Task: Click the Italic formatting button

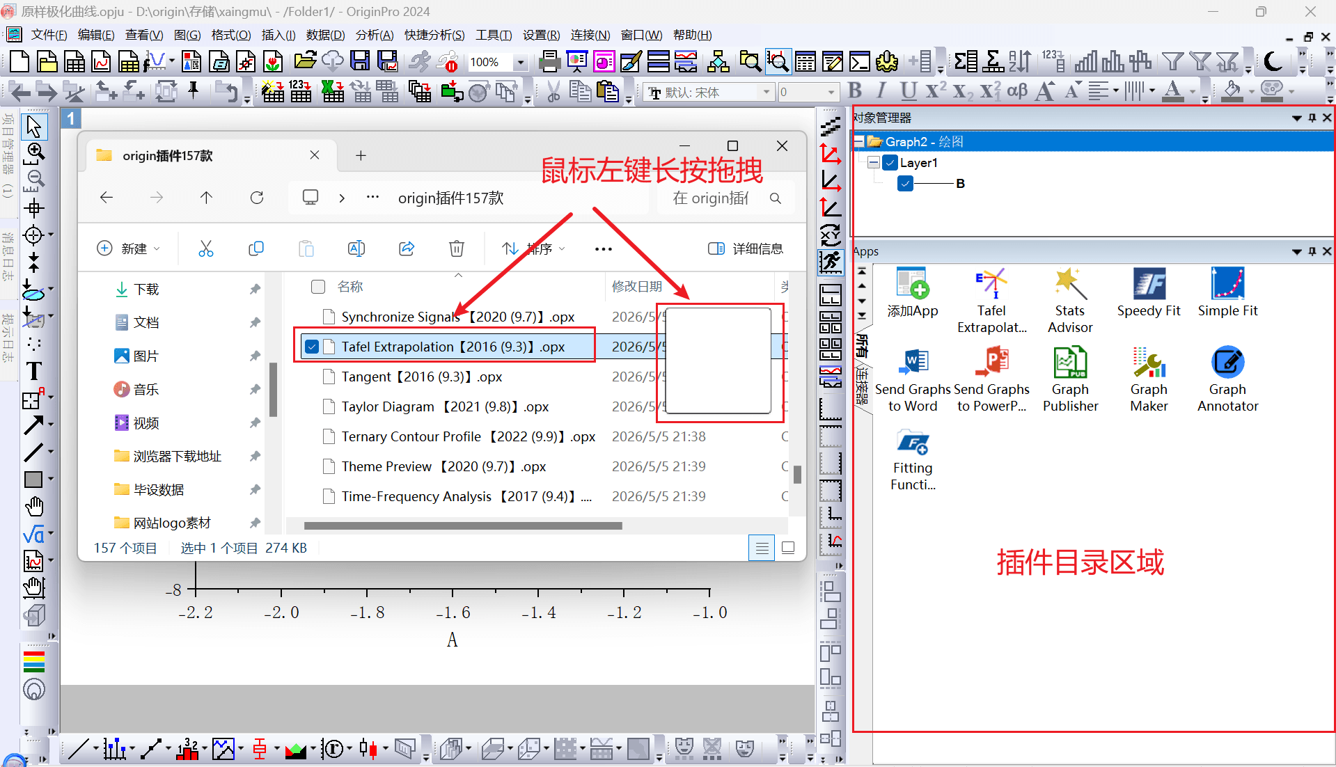Action: pos(881,91)
